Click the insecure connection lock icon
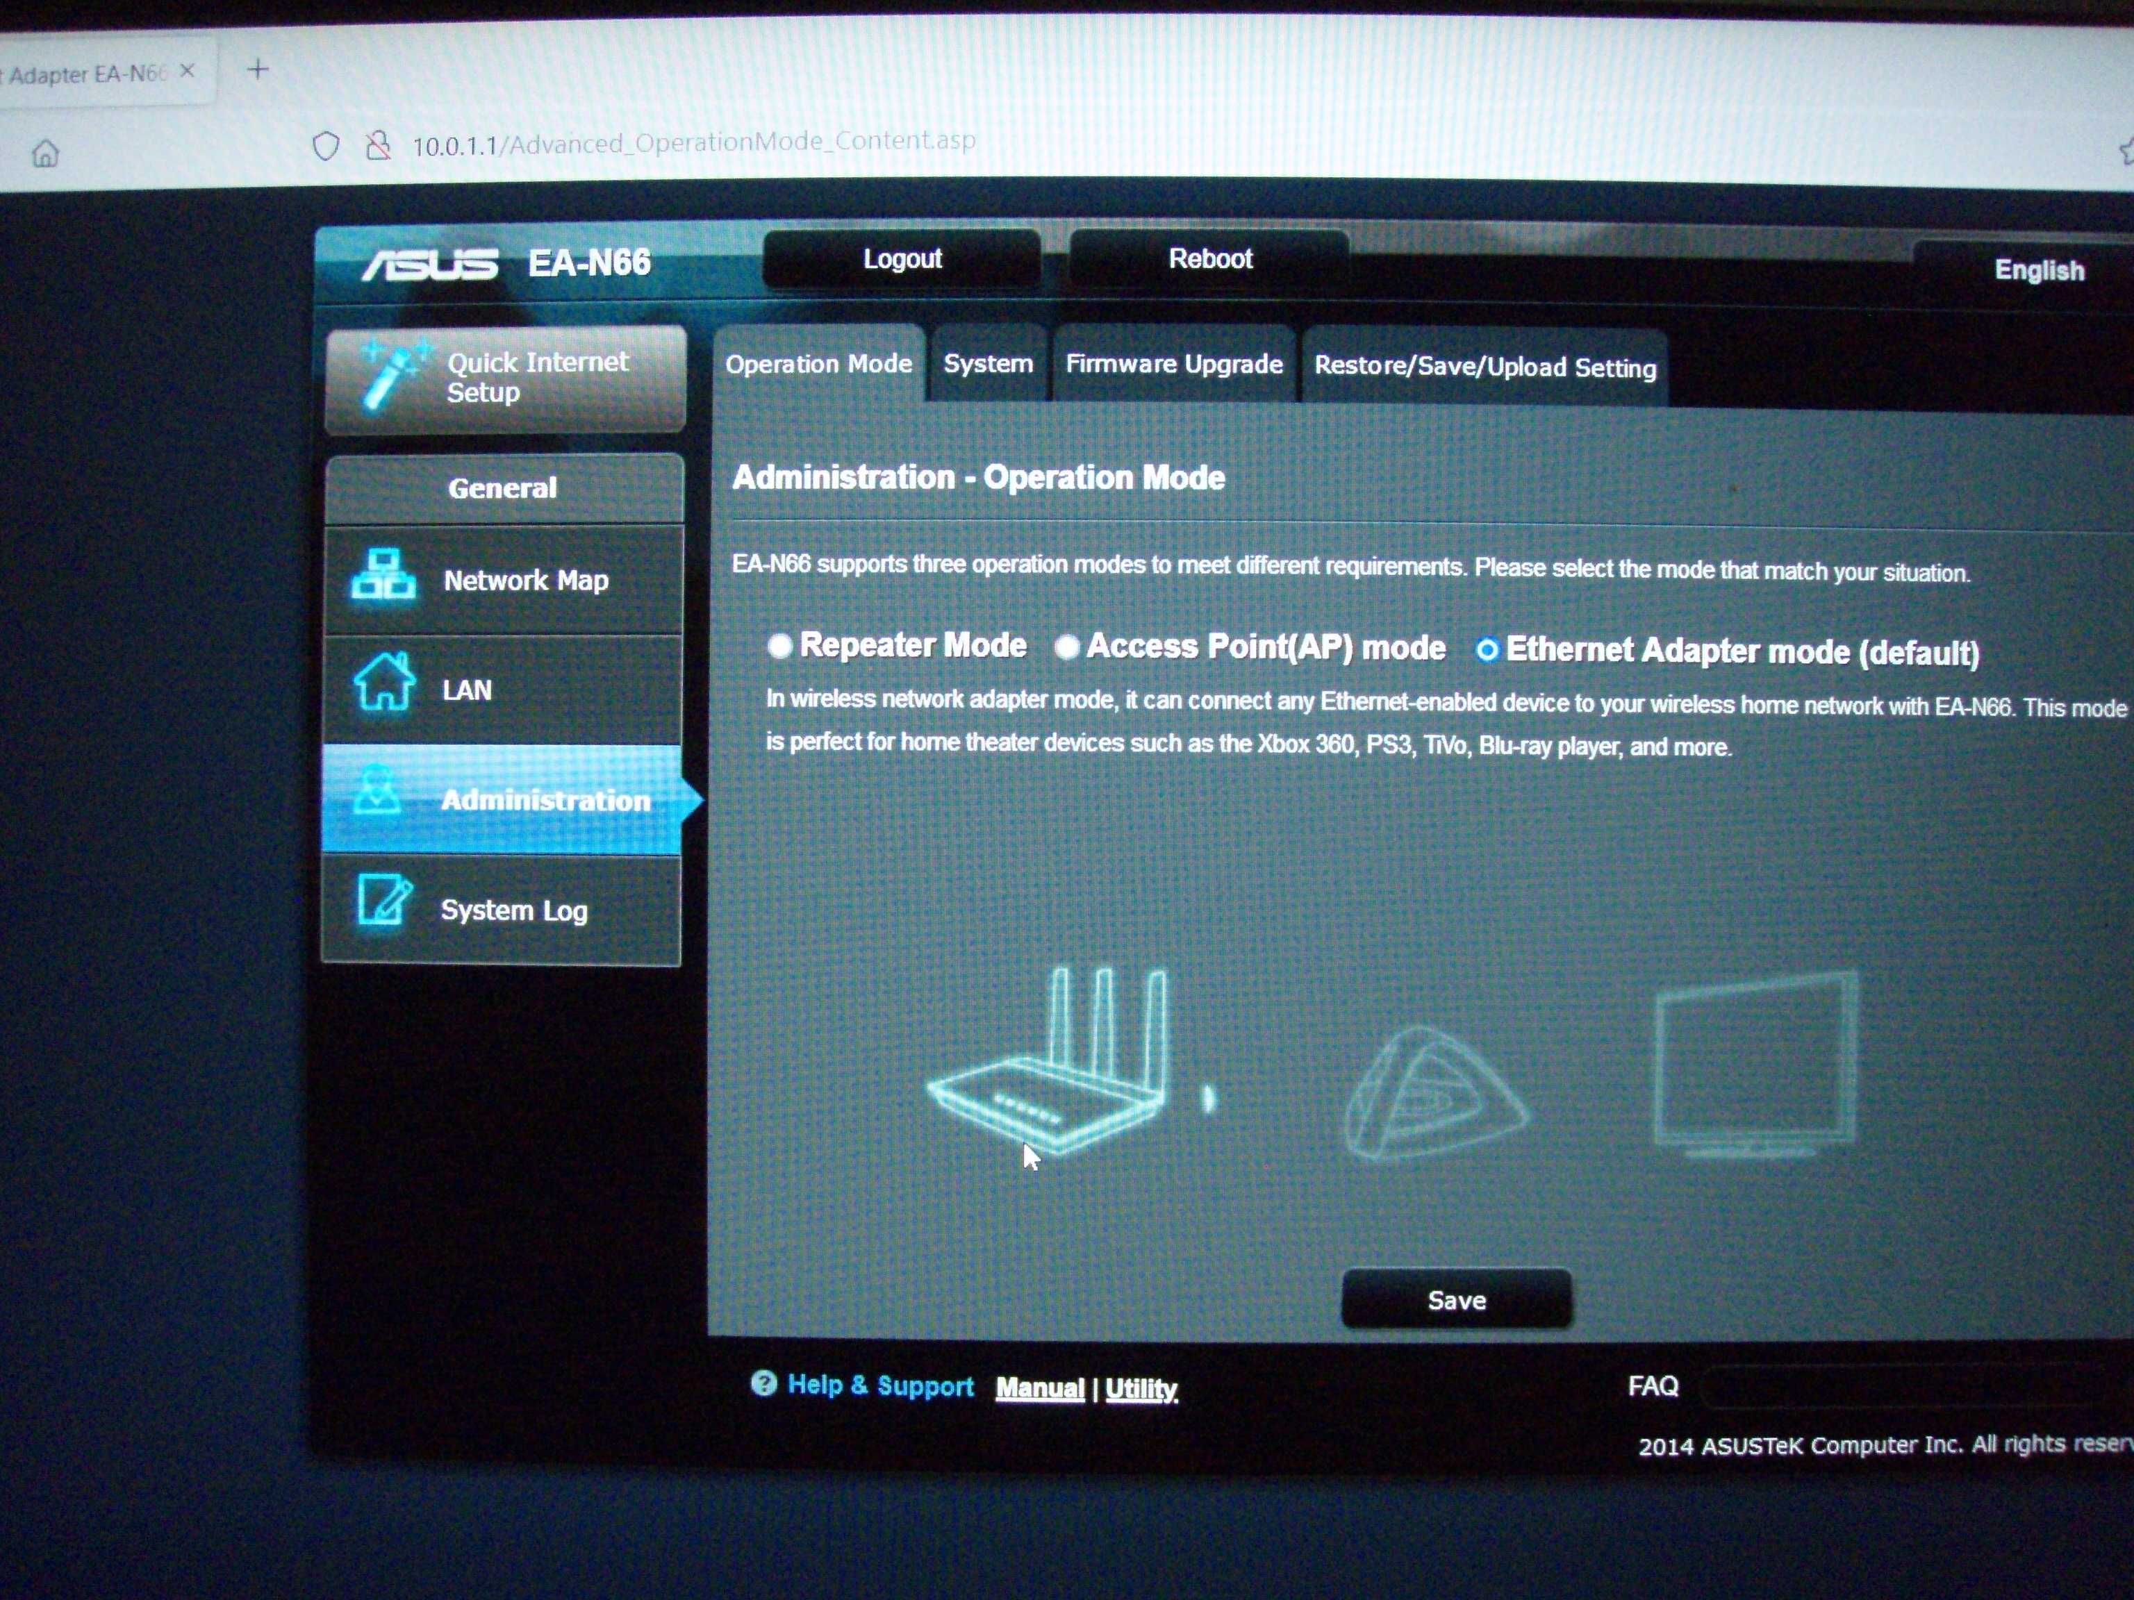The height and width of the screenshot is (1600, 2134). pos(378,146)
